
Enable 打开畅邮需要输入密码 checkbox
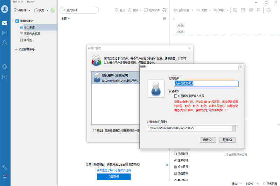[176, 96]
